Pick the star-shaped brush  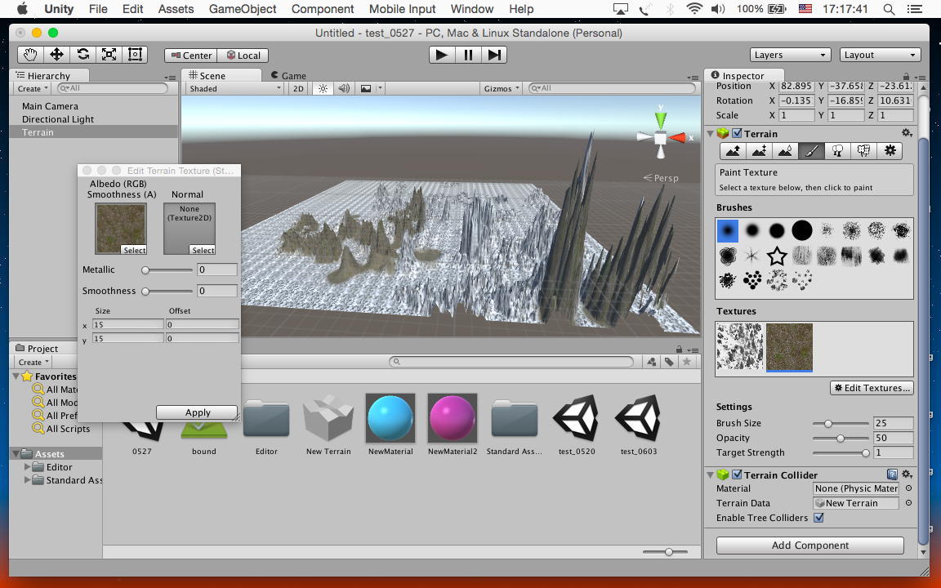777,256
